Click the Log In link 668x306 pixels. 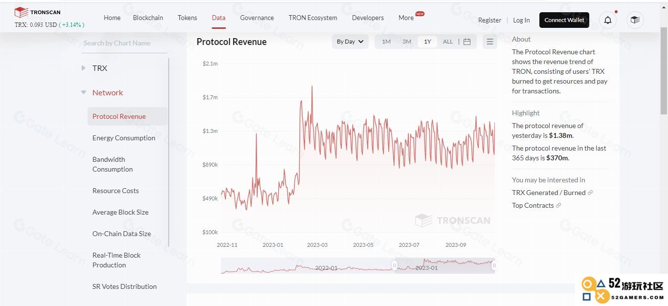(521, 20)
